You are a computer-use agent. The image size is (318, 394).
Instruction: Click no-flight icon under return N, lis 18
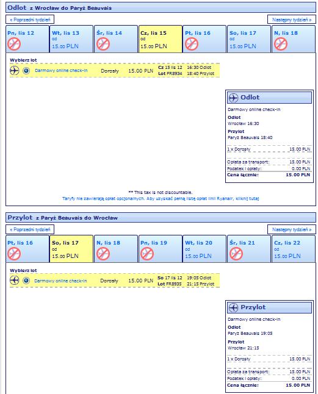[103, 254]
